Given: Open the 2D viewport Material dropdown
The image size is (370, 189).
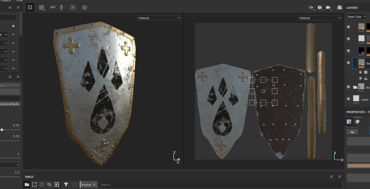Looking at the screenshot, I should [320, 18].
